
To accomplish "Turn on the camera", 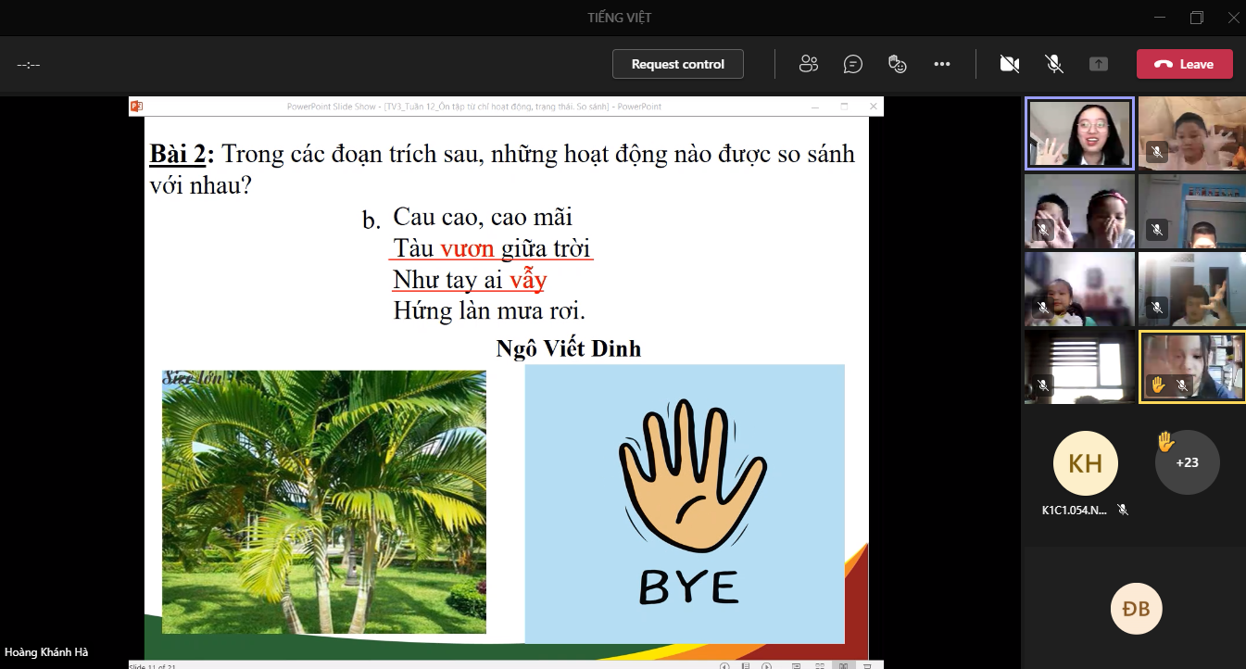I will click(1009, 64).
